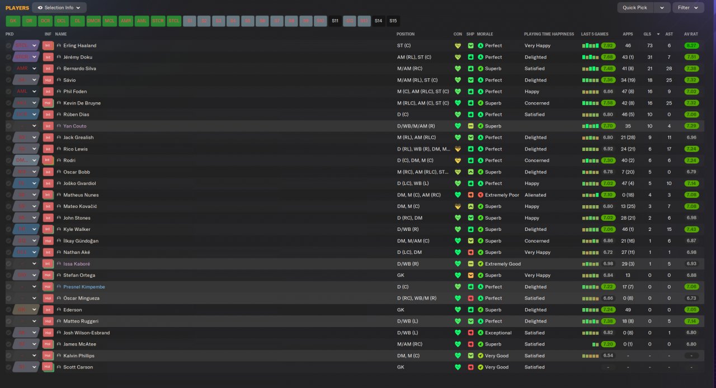Toggle the picked checkmark for Erling Haaland

coord(8,46)
